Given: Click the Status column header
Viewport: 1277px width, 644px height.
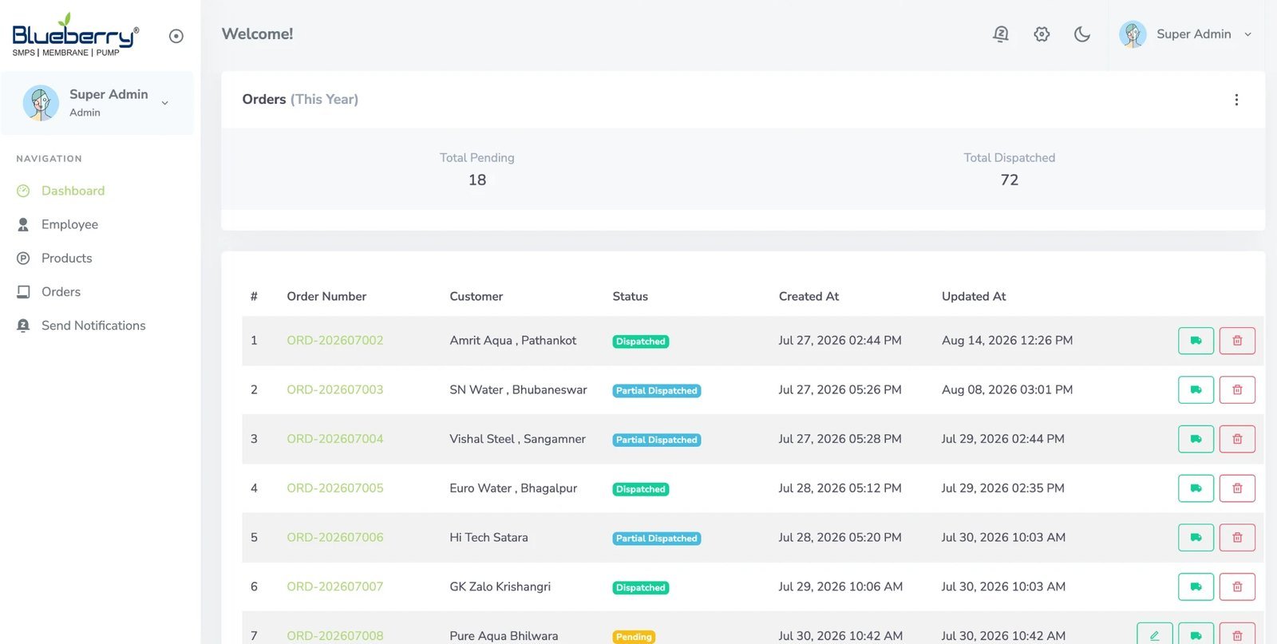Looking at the screenshot, I should 631,296.
